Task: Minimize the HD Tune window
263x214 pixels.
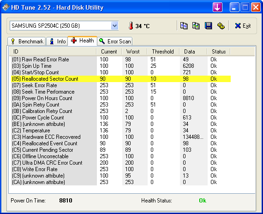Action: coord(234,7)
